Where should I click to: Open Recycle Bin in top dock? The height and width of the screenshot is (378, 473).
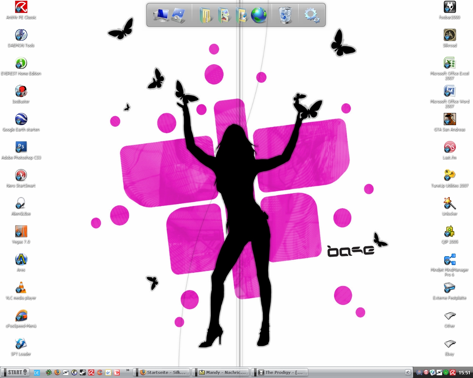click(x=285, y=16)
